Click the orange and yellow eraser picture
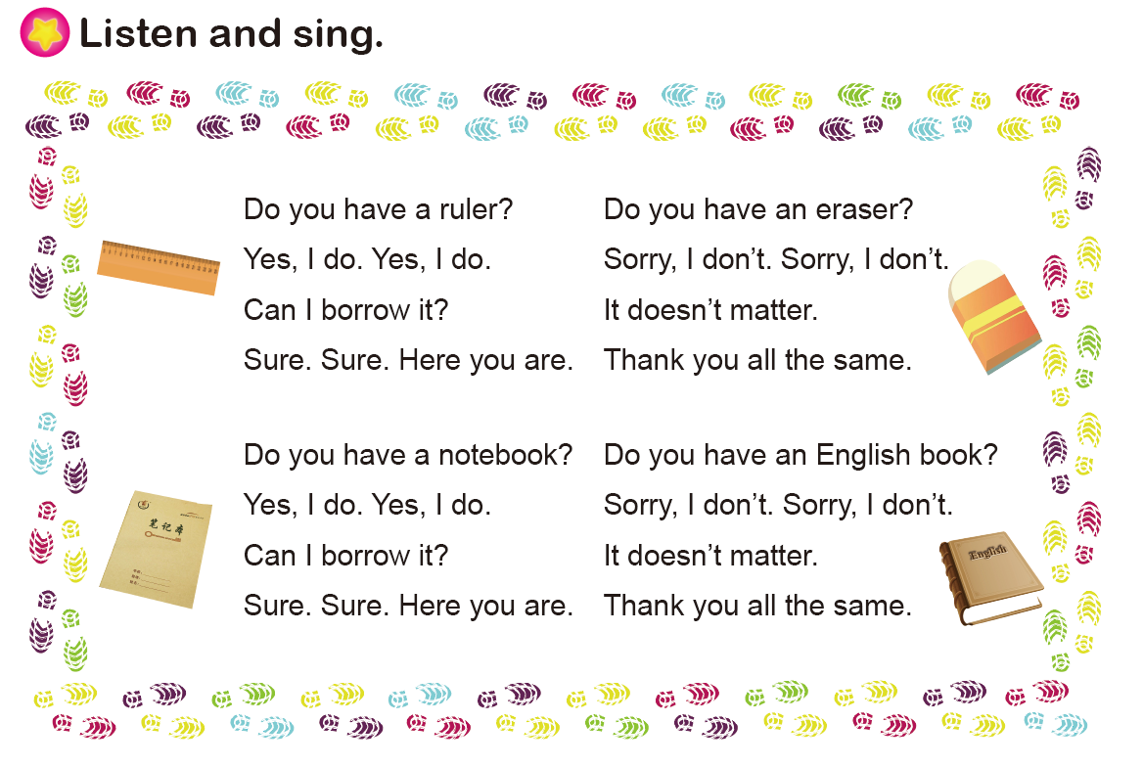Screen dimensions: 1143x767 pyautogui.click(x=994, y=316)
